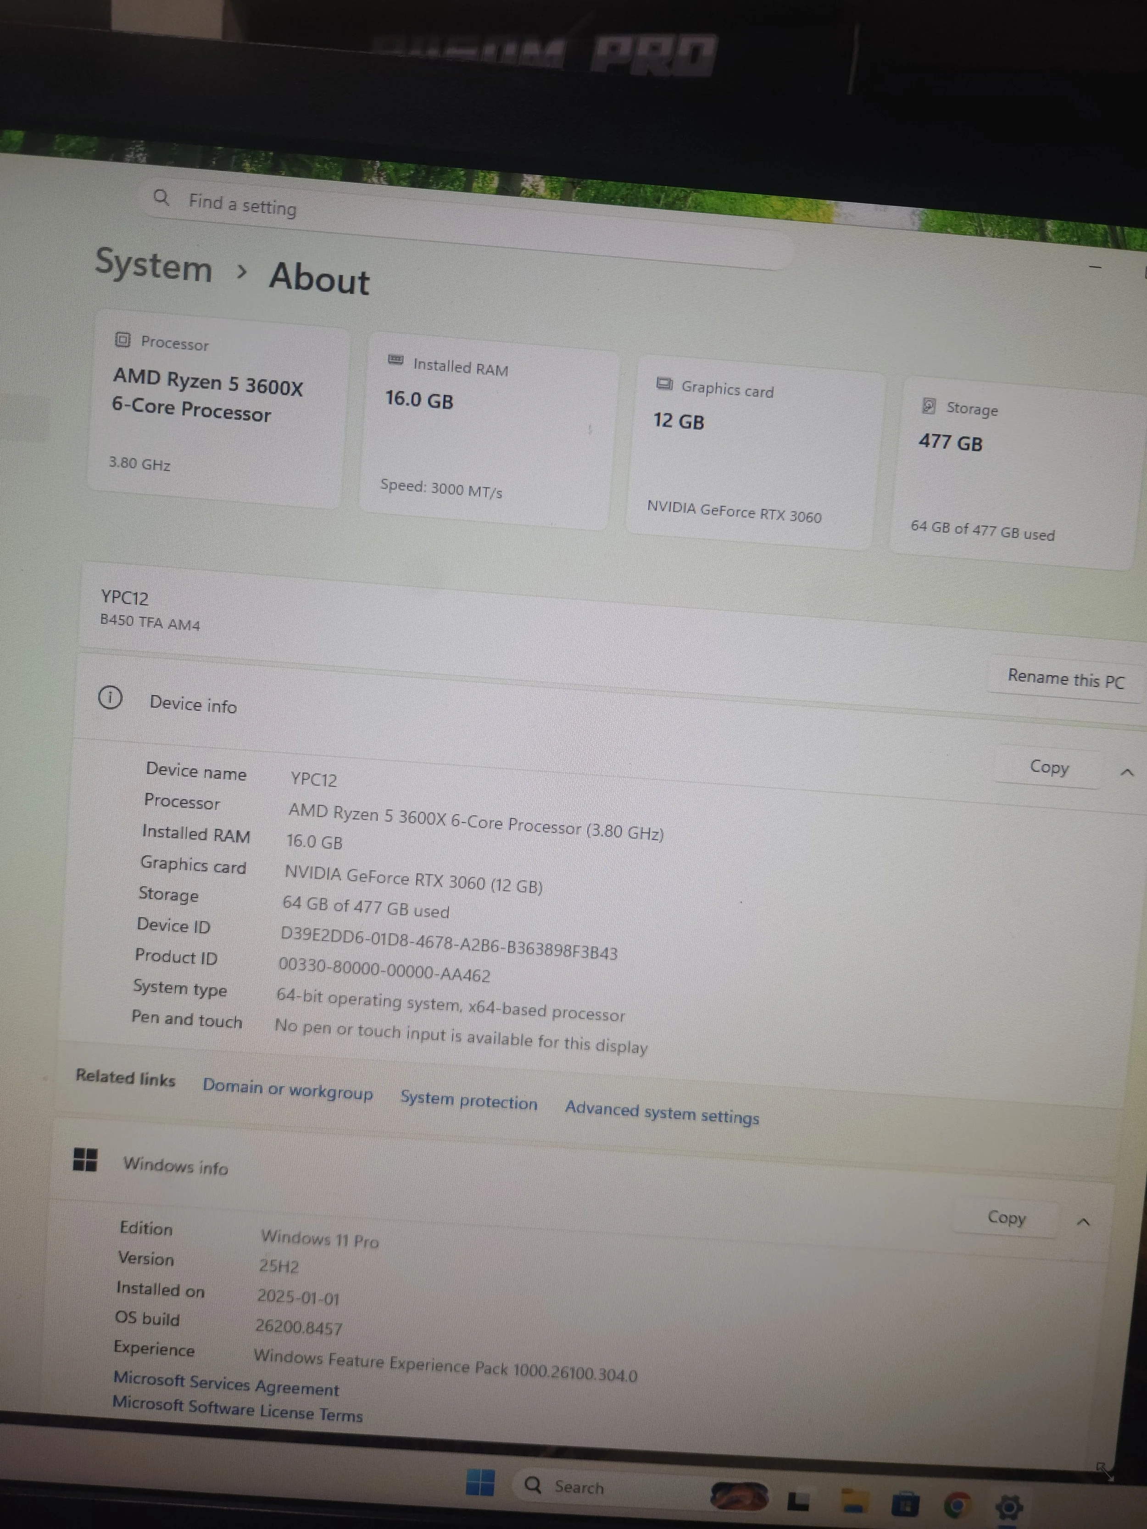
Task: Click the Installed on date 2025-01-01
Action: pyautogui.click(x=298, y=1297)
